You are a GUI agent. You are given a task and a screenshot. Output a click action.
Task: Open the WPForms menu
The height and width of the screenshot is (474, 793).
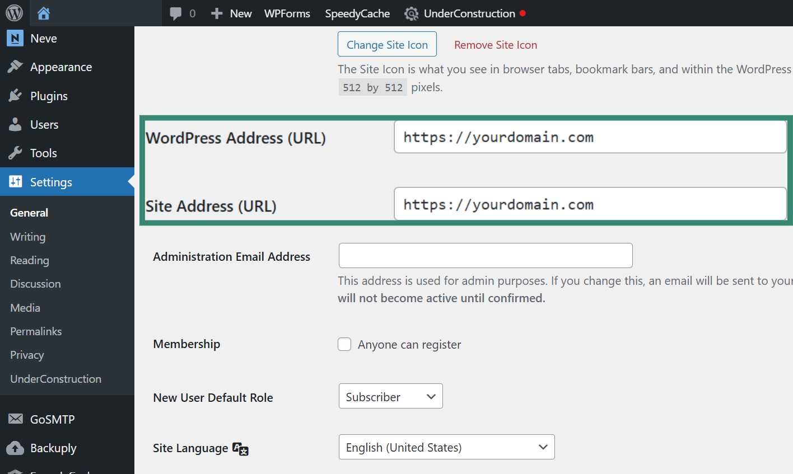(287, 13)
